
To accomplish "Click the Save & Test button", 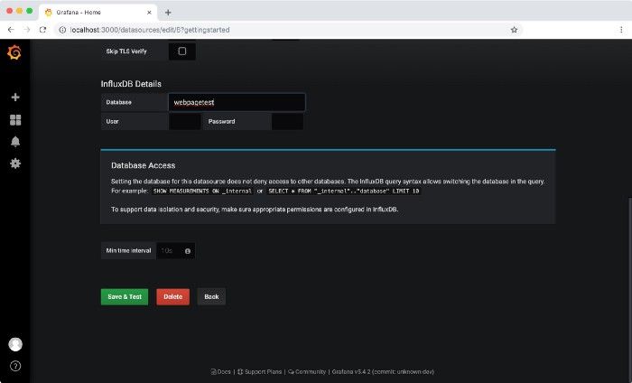I will click(125, 296).
